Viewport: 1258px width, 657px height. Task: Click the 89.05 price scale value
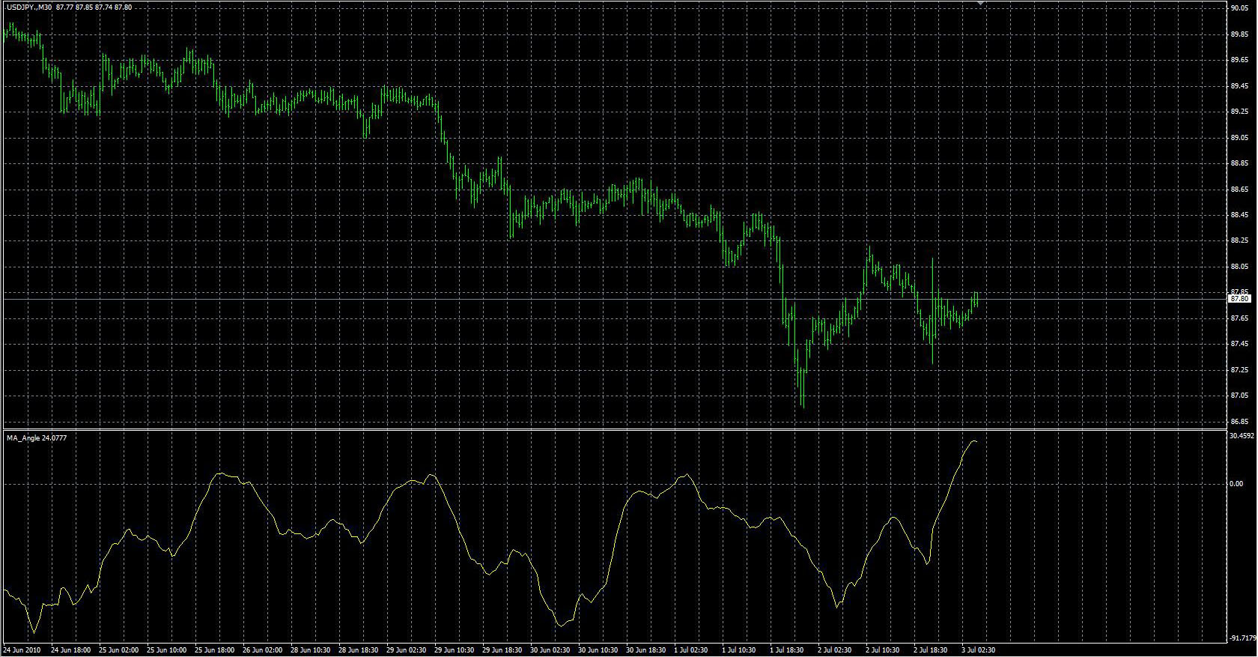coord(1239,138)
